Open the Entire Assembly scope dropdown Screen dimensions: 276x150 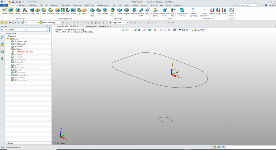52,23
